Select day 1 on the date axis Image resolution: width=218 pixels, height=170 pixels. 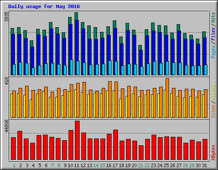[x=14, y=165]
